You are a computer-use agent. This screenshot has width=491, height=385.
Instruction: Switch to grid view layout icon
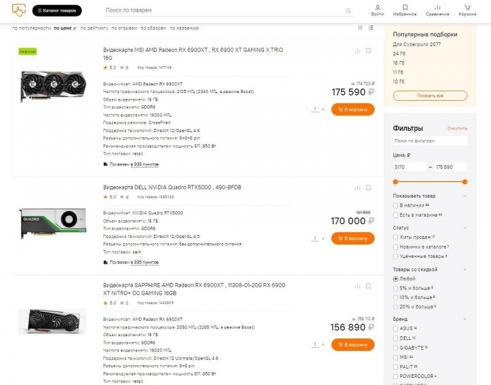pos(361,28)
